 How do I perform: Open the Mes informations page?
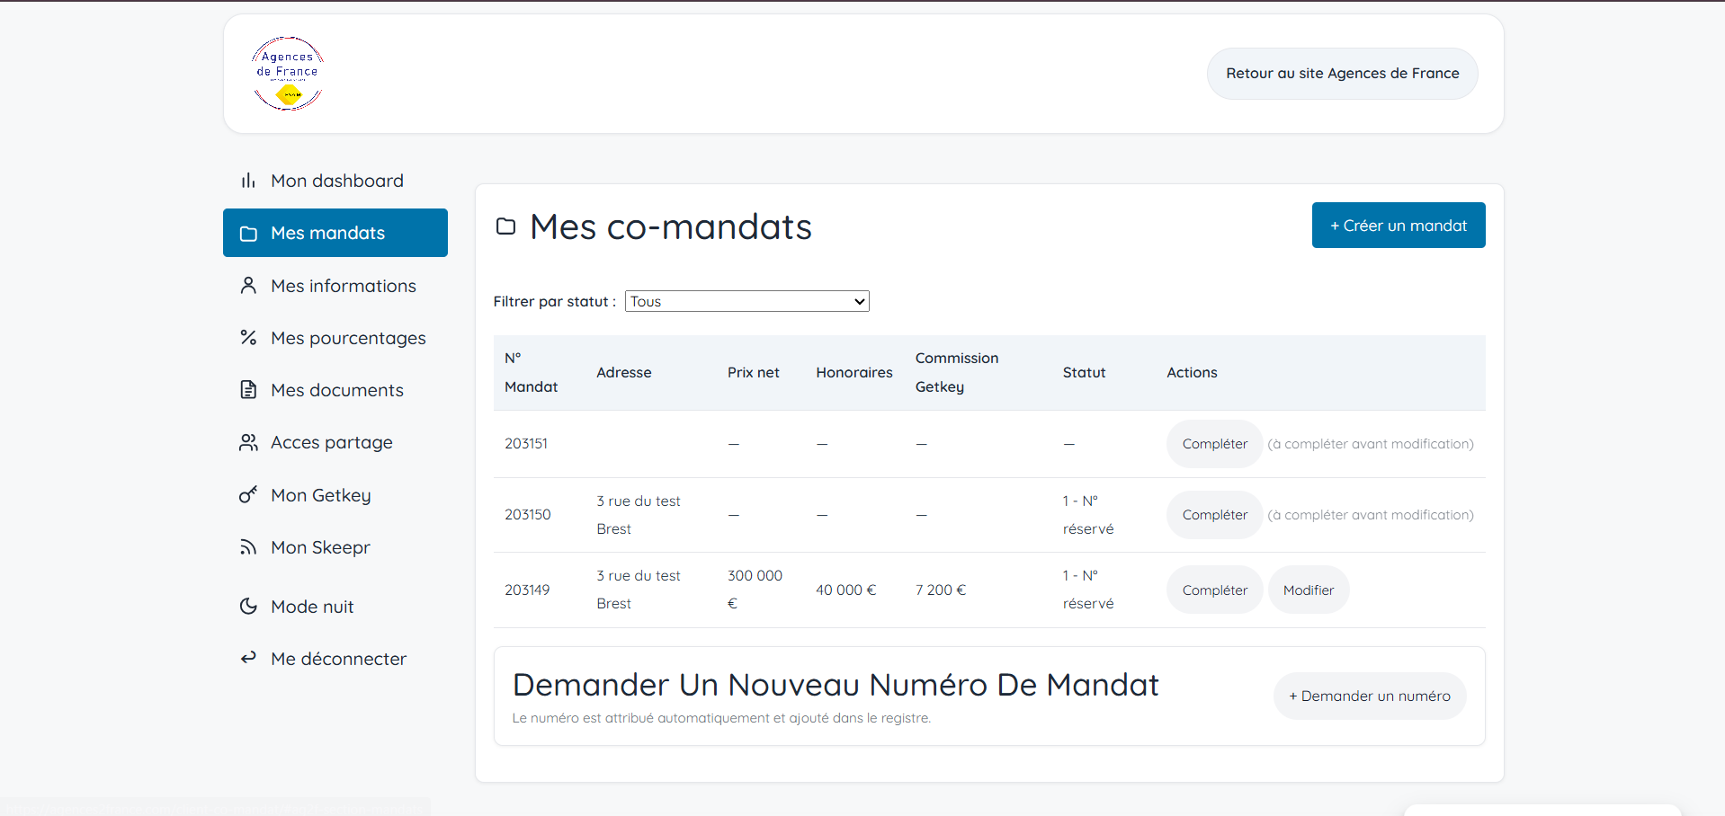point(335,286)
